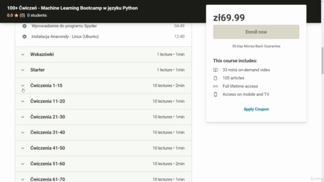Image resolution: width=324 pixels, height=182 pixels.
Task: Expand the Ćwiczenia 21-30 chevron
Action: (23, 117)
